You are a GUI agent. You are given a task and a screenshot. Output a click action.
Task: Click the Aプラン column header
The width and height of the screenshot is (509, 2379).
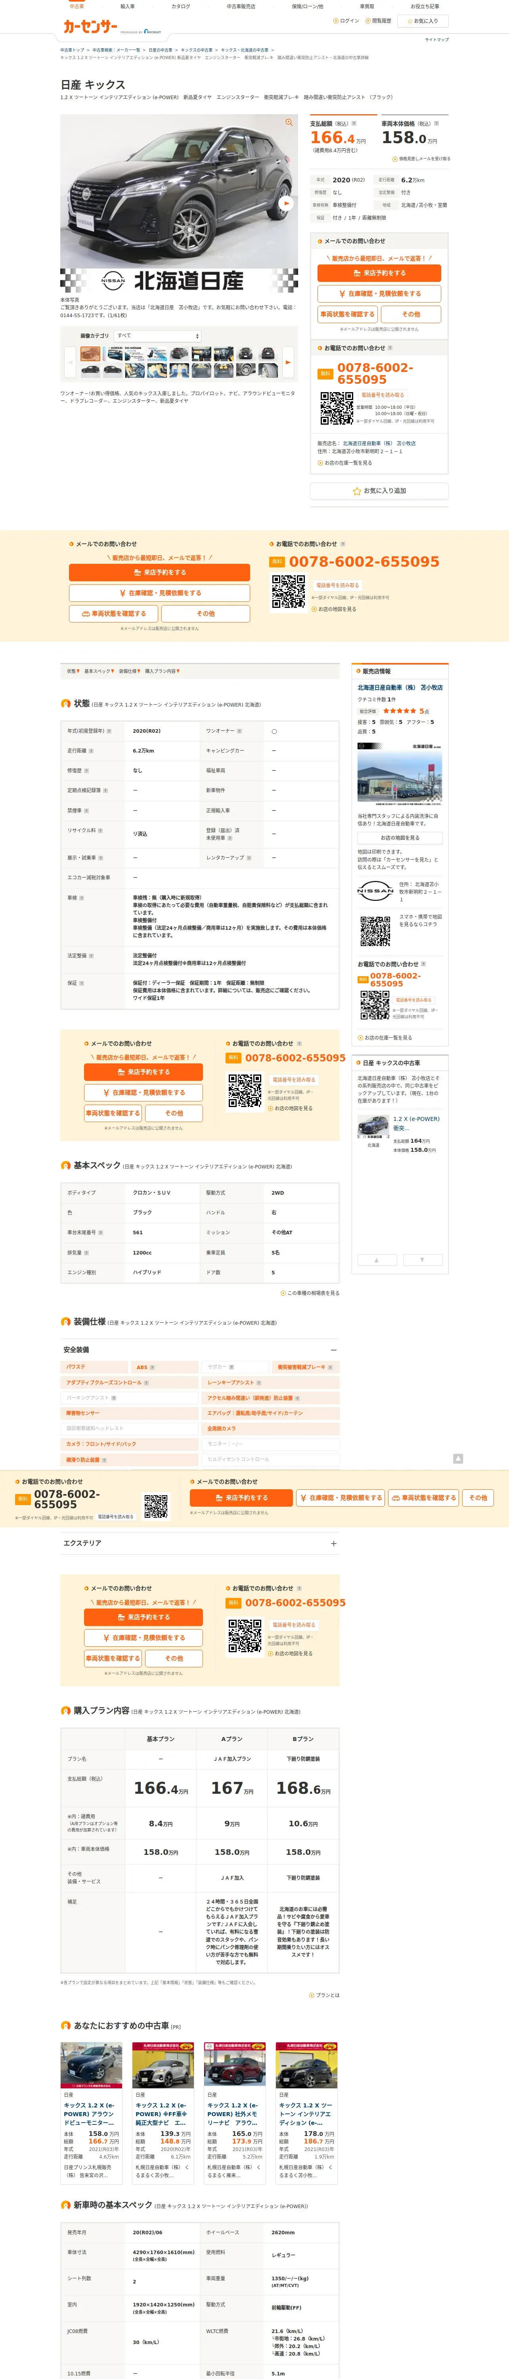(x=232, y=1739)
